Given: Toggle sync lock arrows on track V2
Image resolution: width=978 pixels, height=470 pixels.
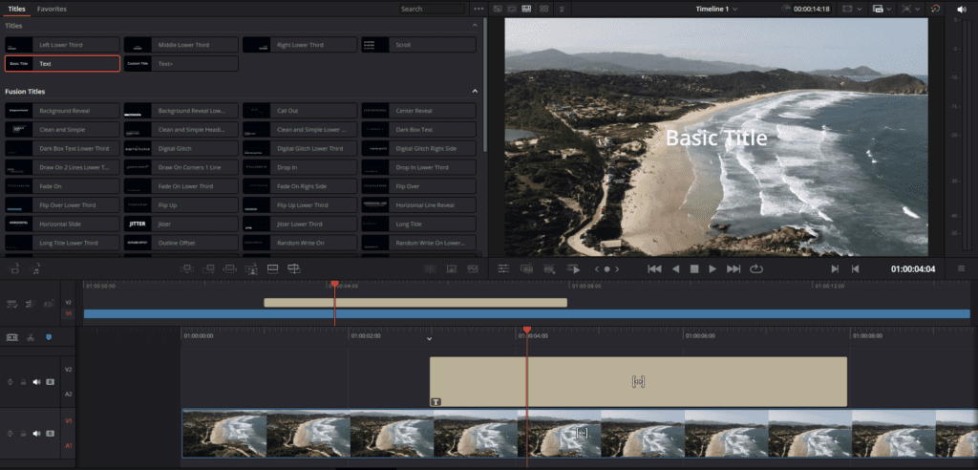Looking at the screenshot, I should tap(10, 382).
